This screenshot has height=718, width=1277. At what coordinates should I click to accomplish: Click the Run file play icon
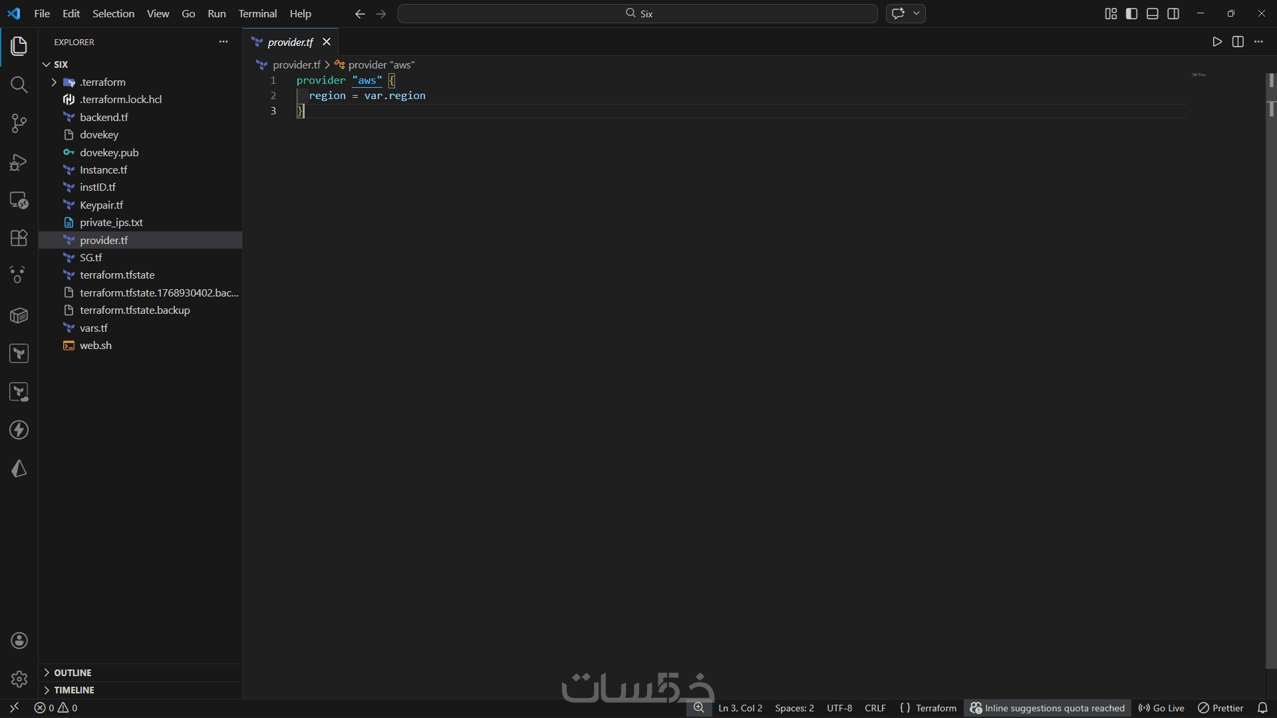(1216, 42)
